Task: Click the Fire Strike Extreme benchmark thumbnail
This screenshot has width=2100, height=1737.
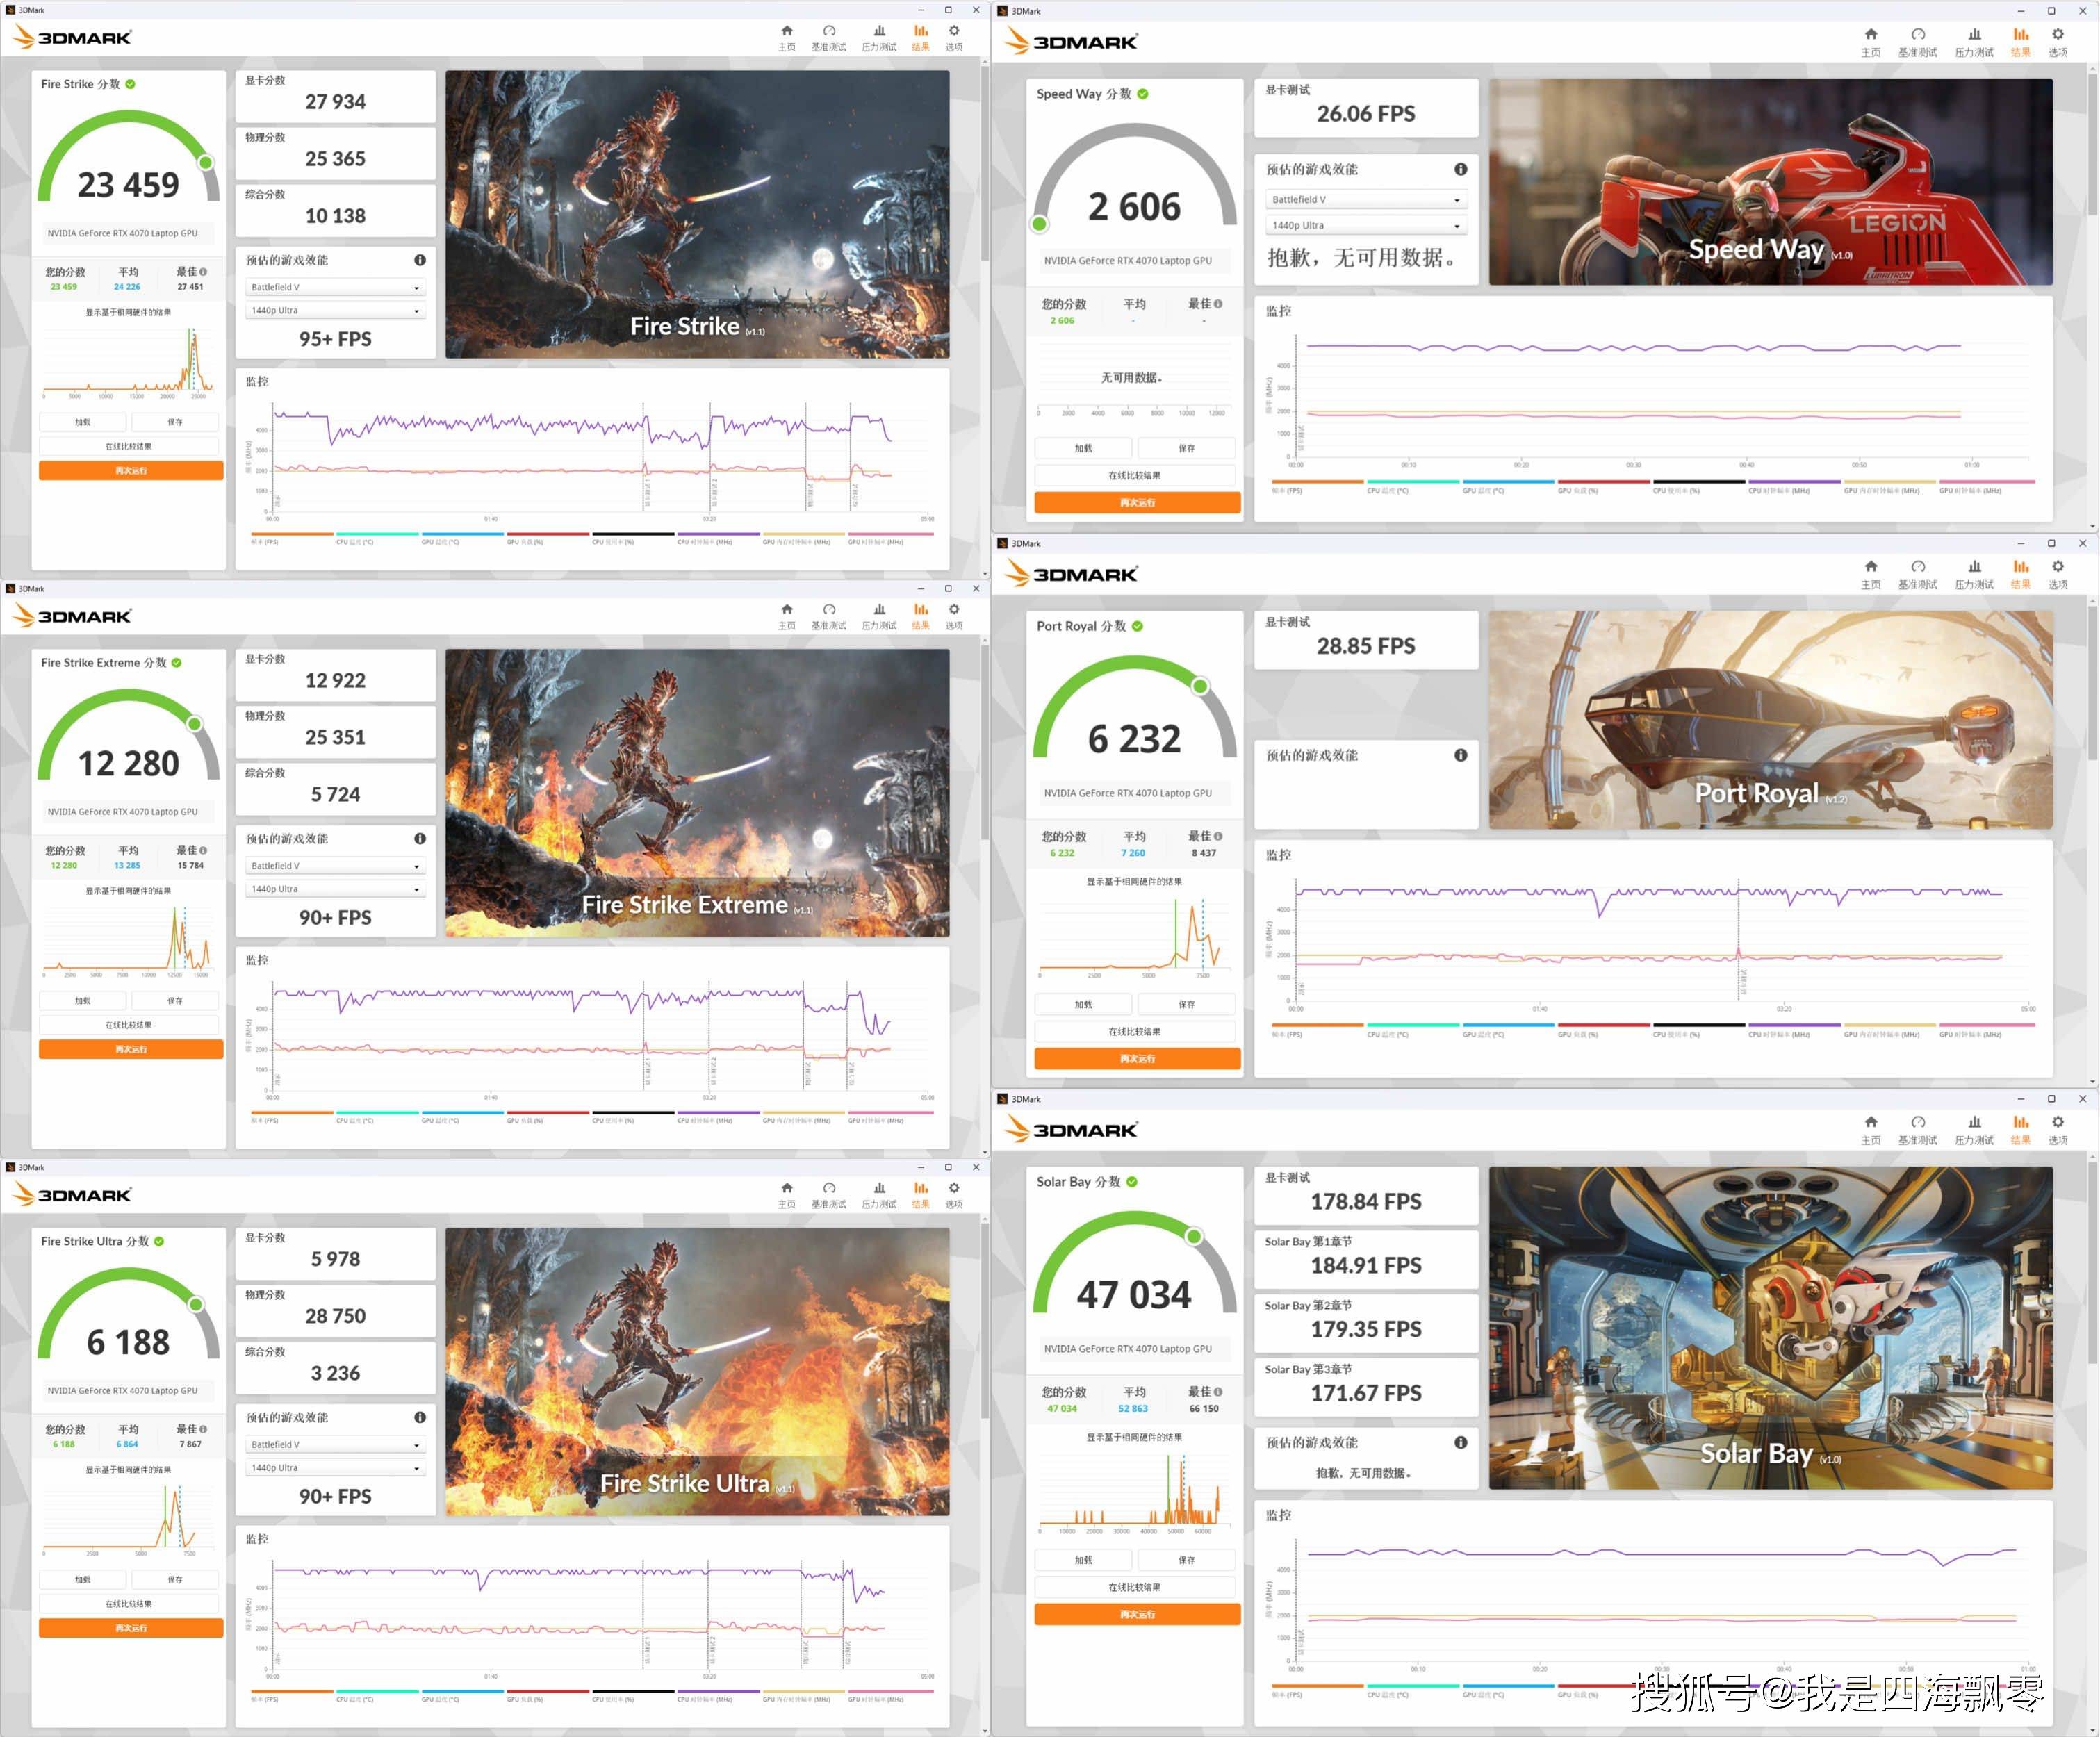Action: [x=697, y=793]
